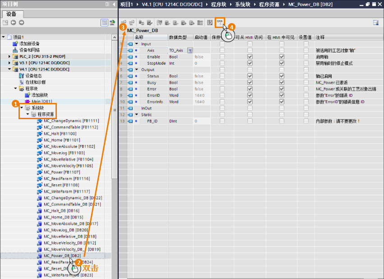
Task: Collapse the project tree with the arrow icon
Action: click(x=114, y=4)
